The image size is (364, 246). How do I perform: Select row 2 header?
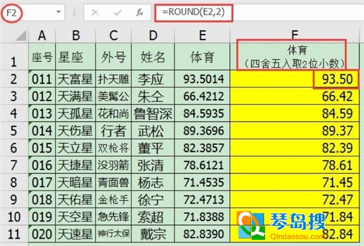(x=14, y=79)
